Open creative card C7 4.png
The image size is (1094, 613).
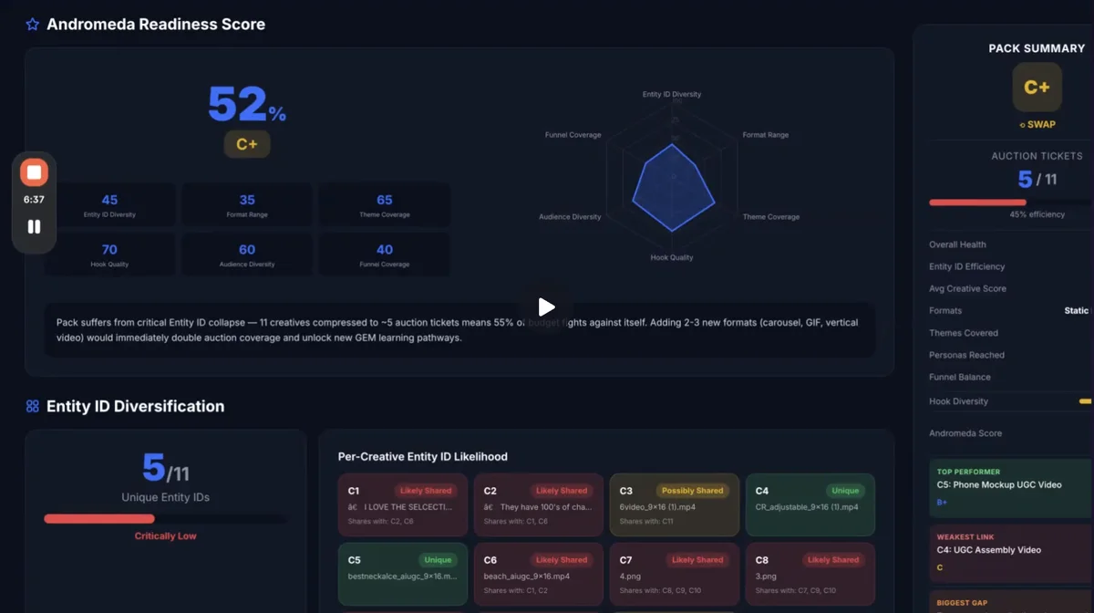click(x=675, y=574)
